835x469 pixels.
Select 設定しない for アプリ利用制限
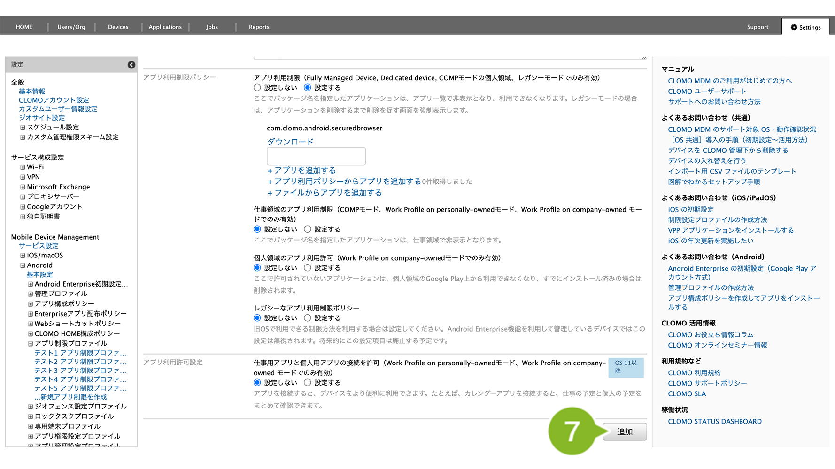pos(257,88)
